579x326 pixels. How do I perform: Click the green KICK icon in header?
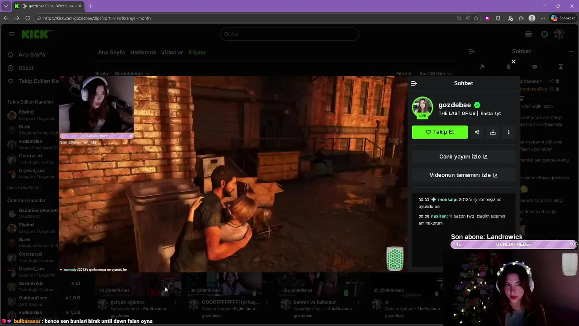point(545,34)
